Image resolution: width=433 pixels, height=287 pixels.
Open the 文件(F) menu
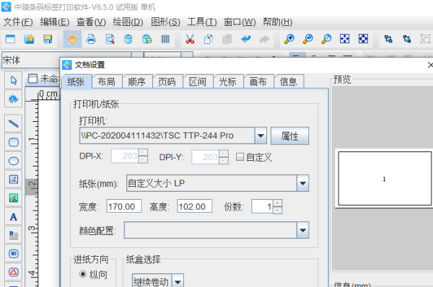(18, 22)
